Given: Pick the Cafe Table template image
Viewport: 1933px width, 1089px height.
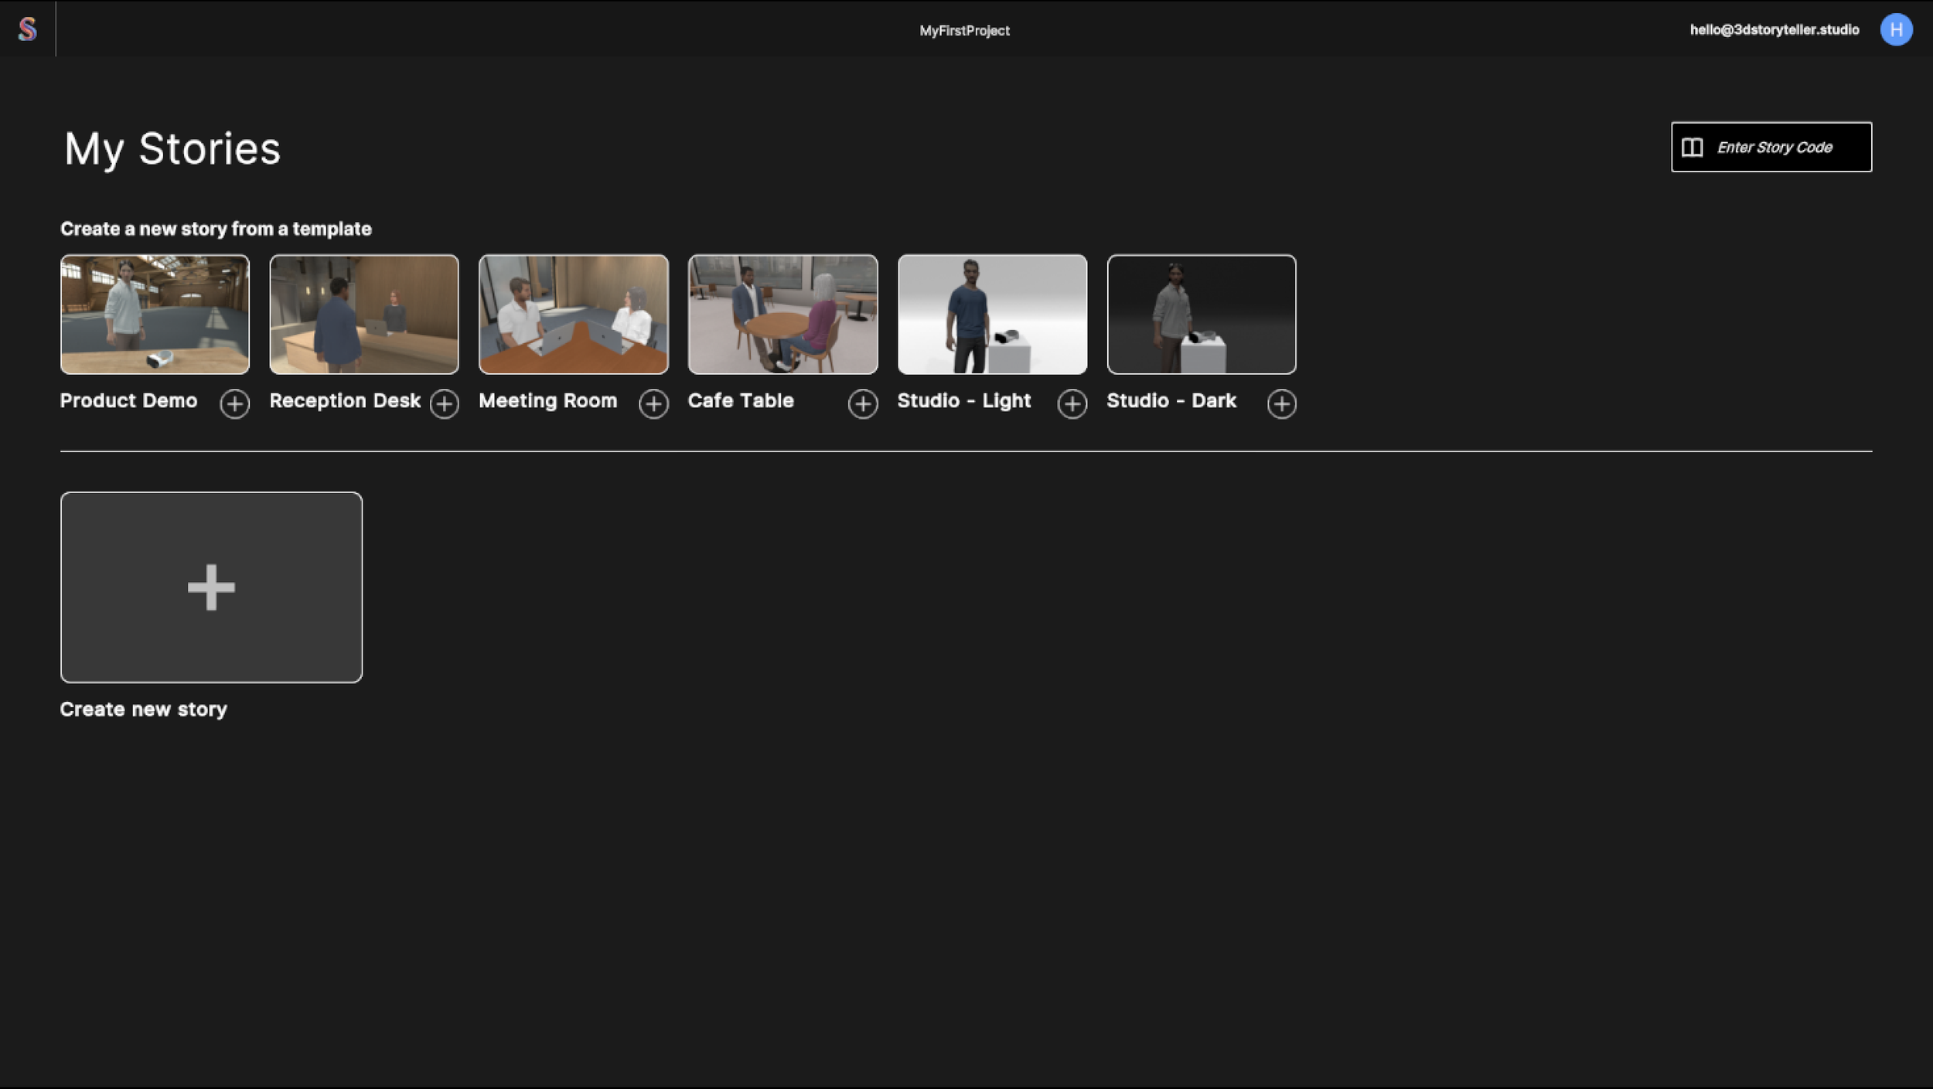Looking at the screenshot, I should click(782, 314).
